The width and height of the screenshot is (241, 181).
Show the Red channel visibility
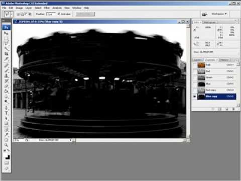(x=195, y=71)
